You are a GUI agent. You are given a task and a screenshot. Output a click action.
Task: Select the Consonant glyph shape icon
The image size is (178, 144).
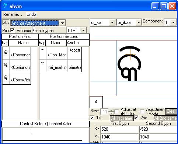pos(6,53)
